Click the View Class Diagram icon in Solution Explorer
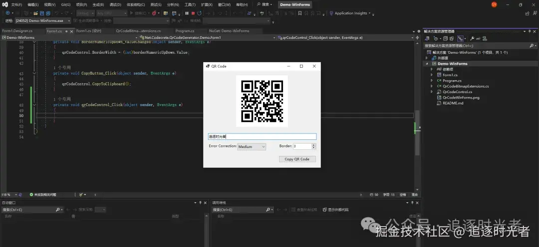This screenshot has height=247, width=539. click(485, 38)
